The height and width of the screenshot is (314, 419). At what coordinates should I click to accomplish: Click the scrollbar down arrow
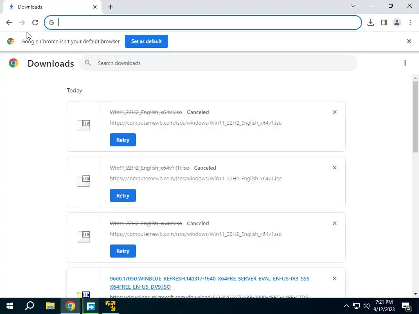pos(415,294)
